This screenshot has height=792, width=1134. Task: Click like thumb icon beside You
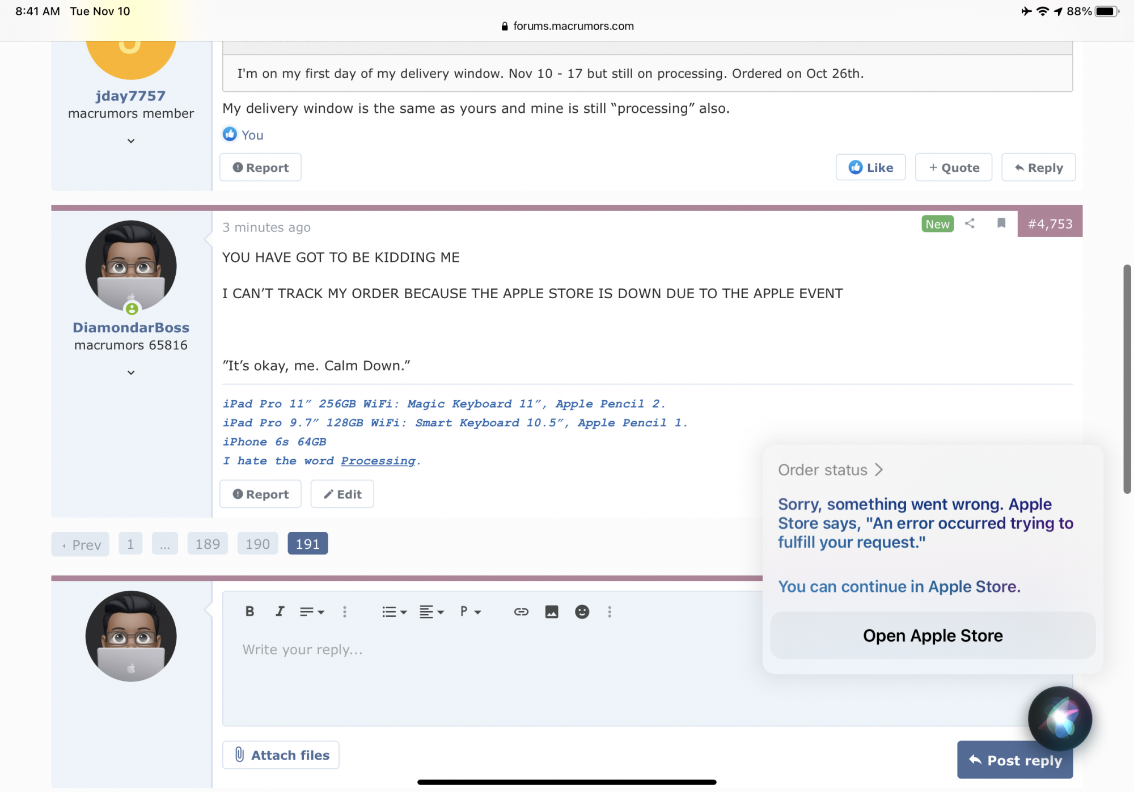(x=230, y=134)
